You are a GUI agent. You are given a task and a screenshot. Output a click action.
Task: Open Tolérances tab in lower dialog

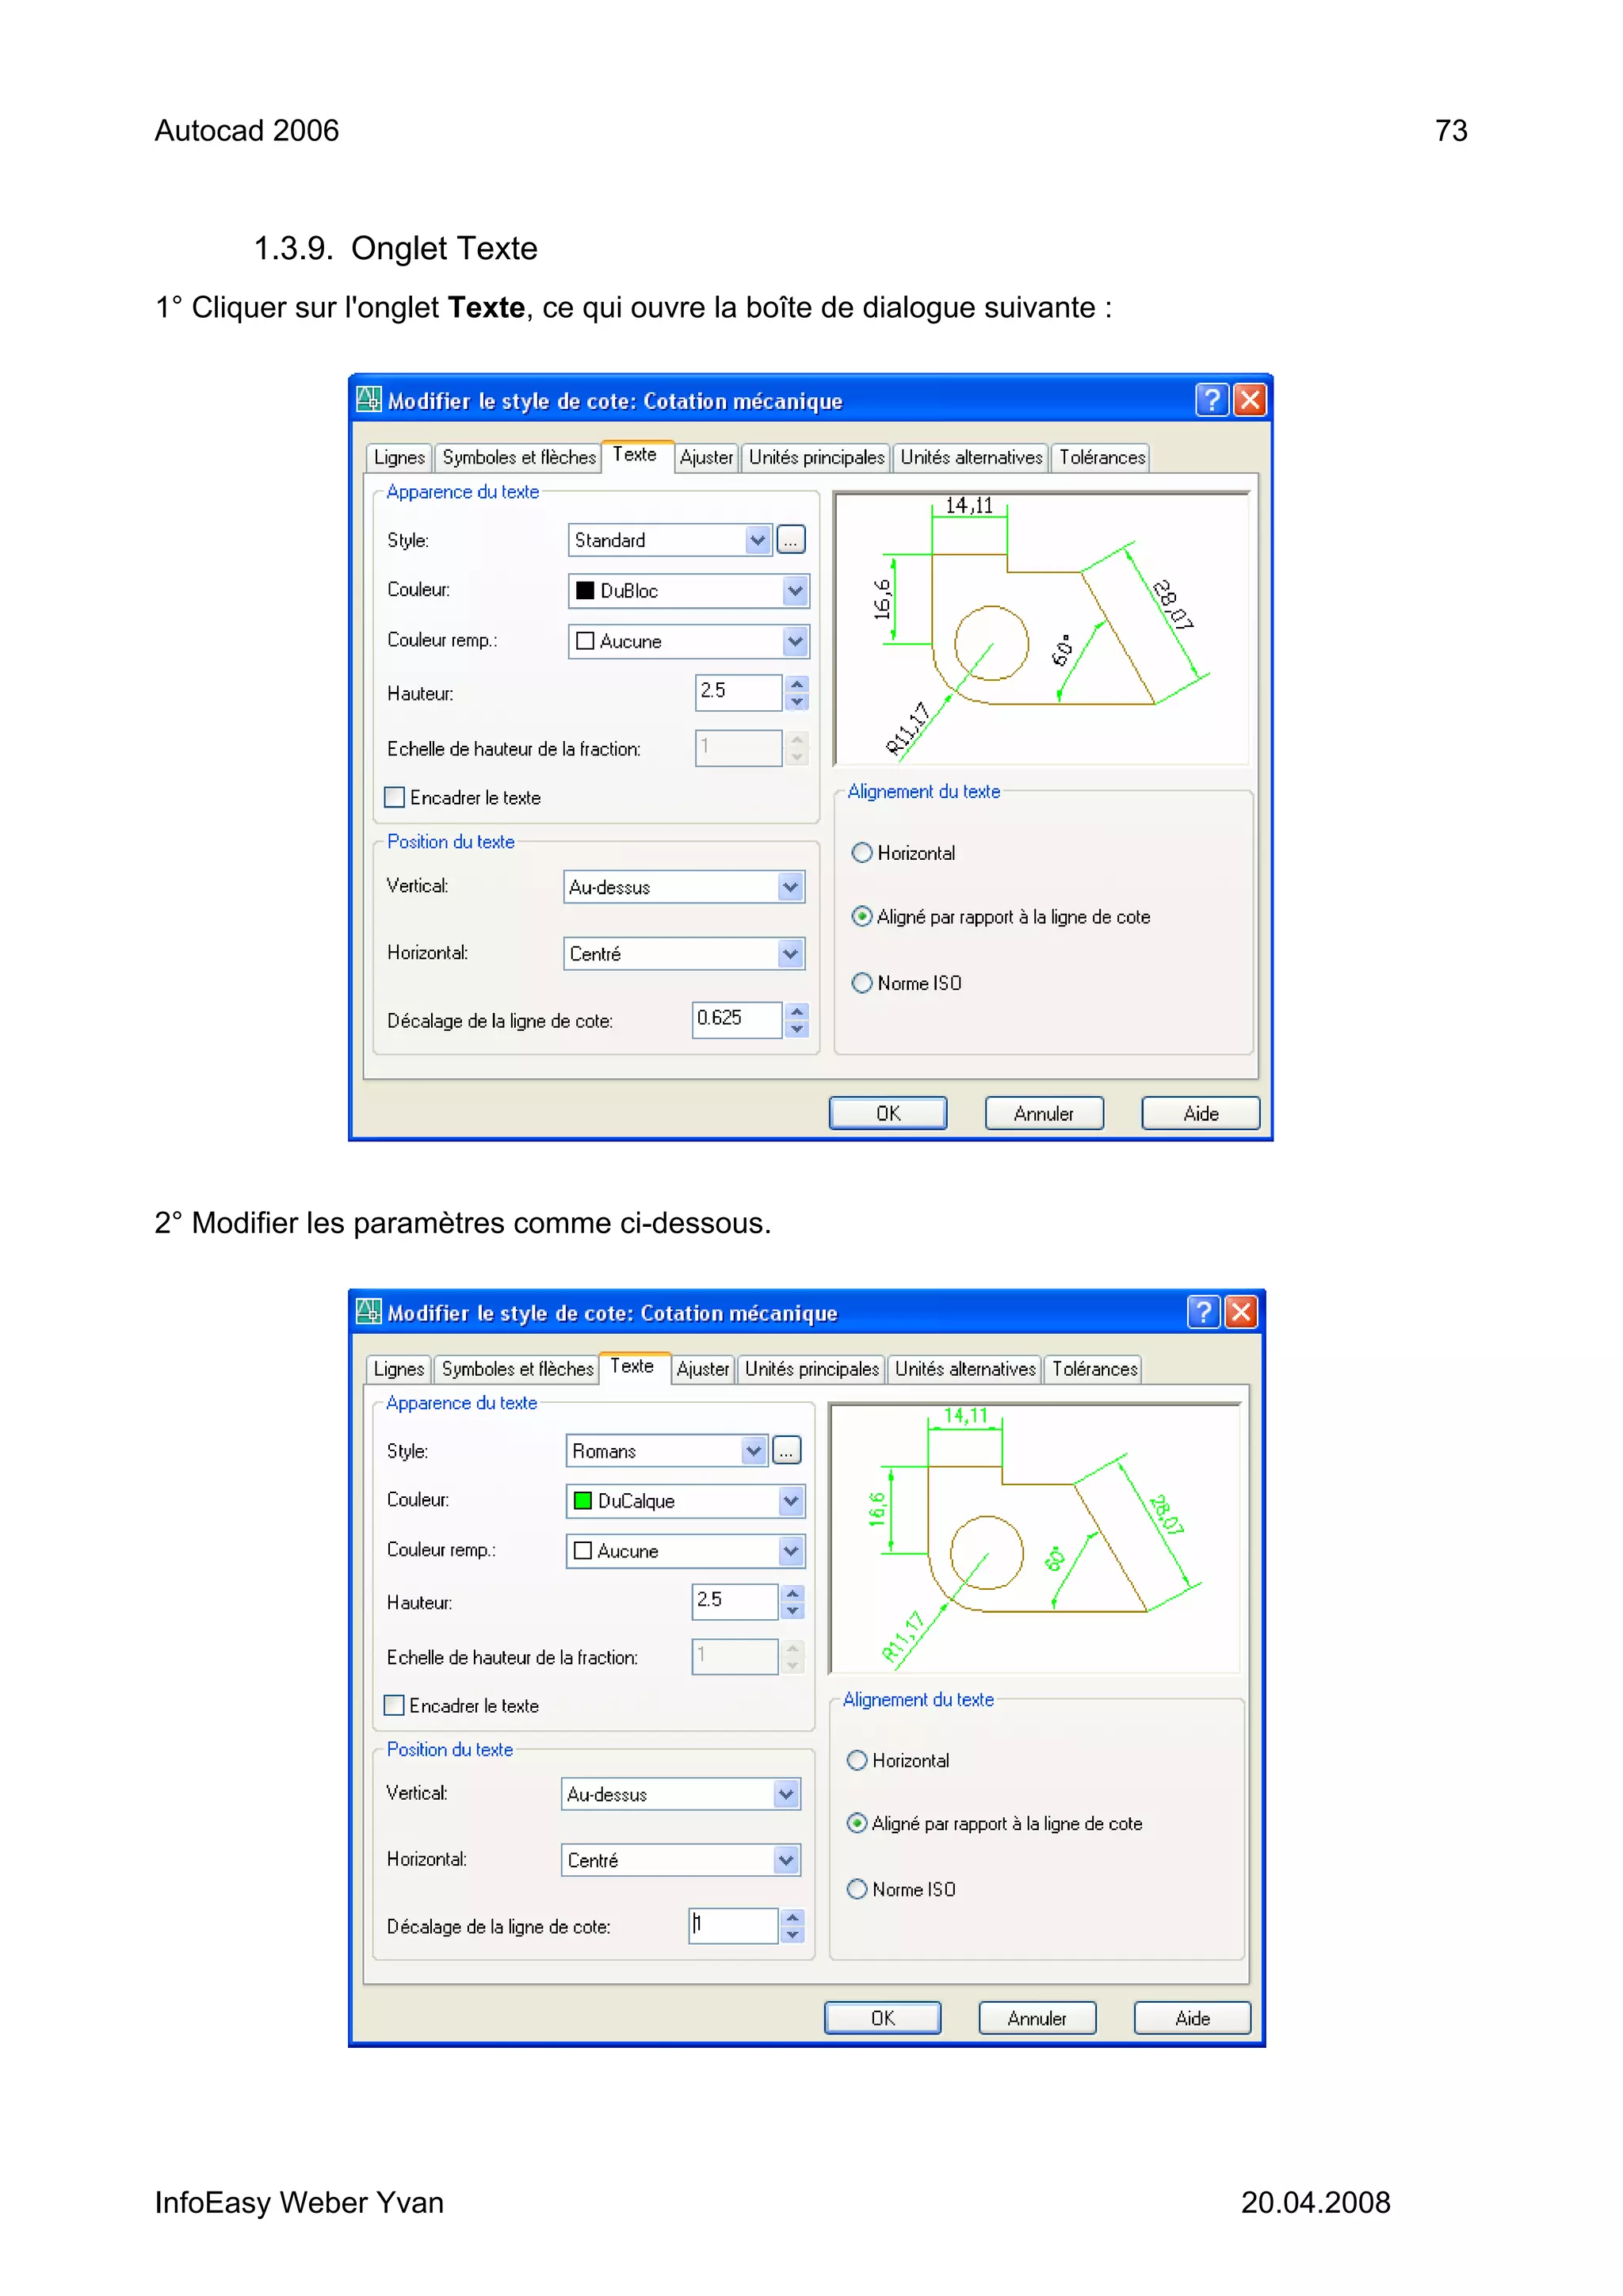1094,1369
